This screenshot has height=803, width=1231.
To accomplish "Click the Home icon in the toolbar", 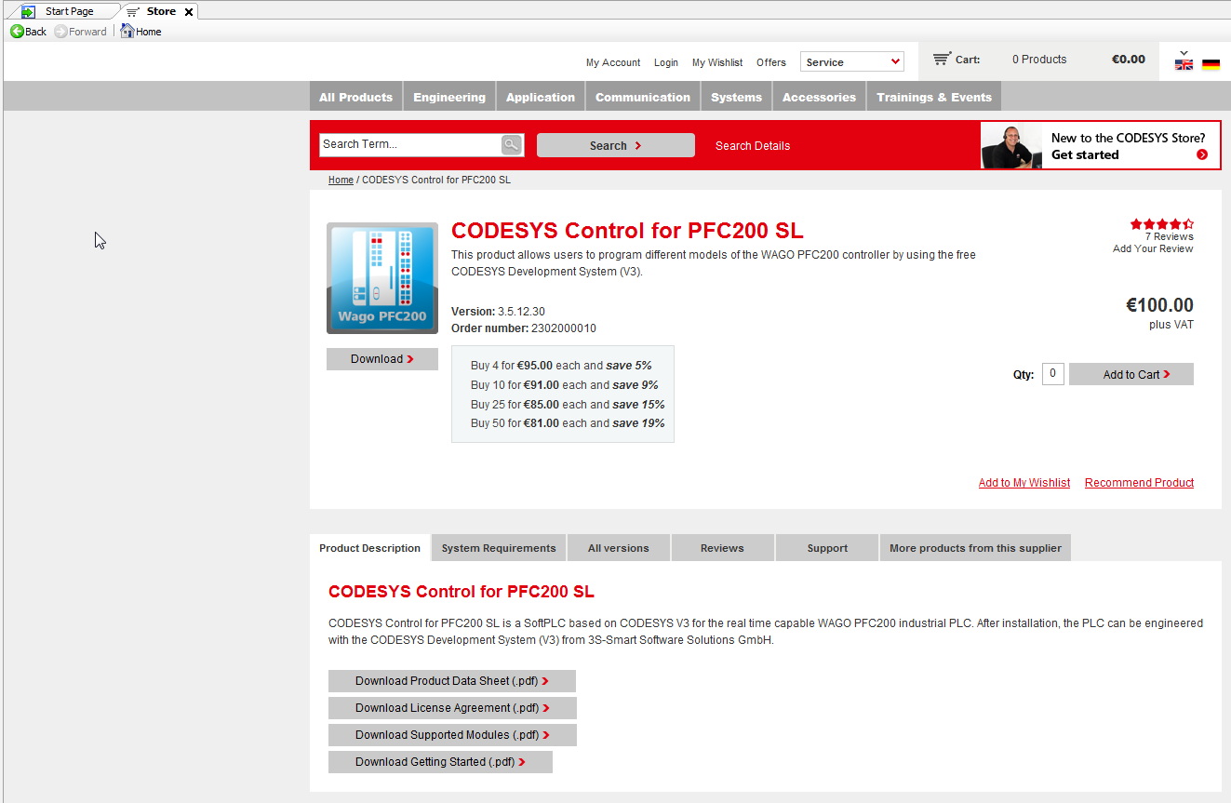I will coord(127,32).
